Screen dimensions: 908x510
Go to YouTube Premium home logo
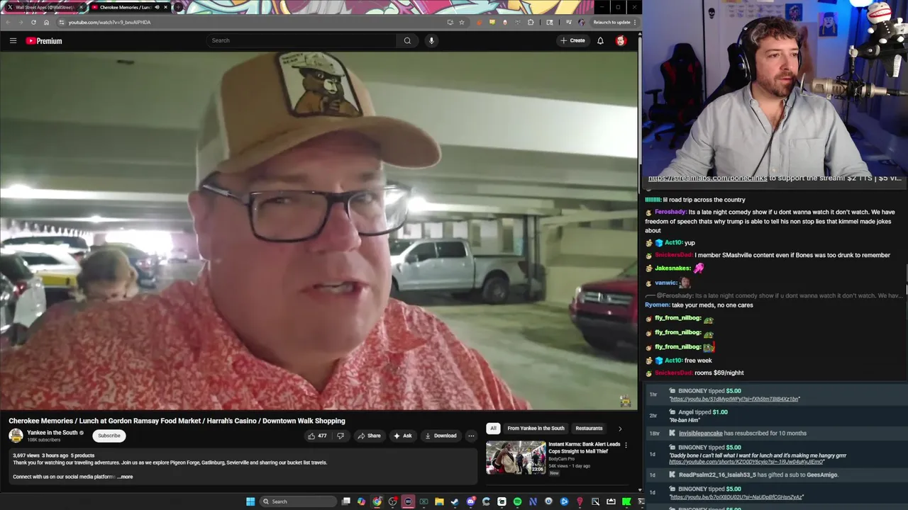point(44,40)
